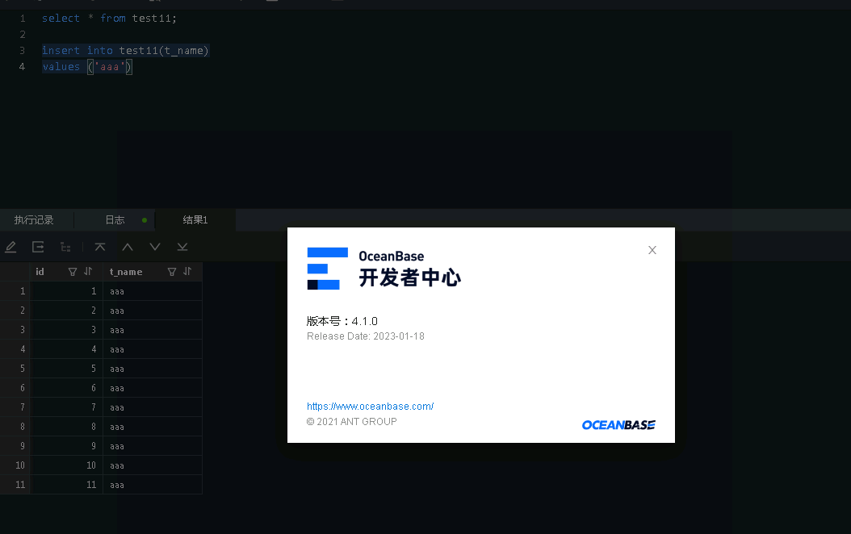Image resolution: width=851 pixels, height=534 pixels.
Task: Click the export results icon
Action: (38, 247)
